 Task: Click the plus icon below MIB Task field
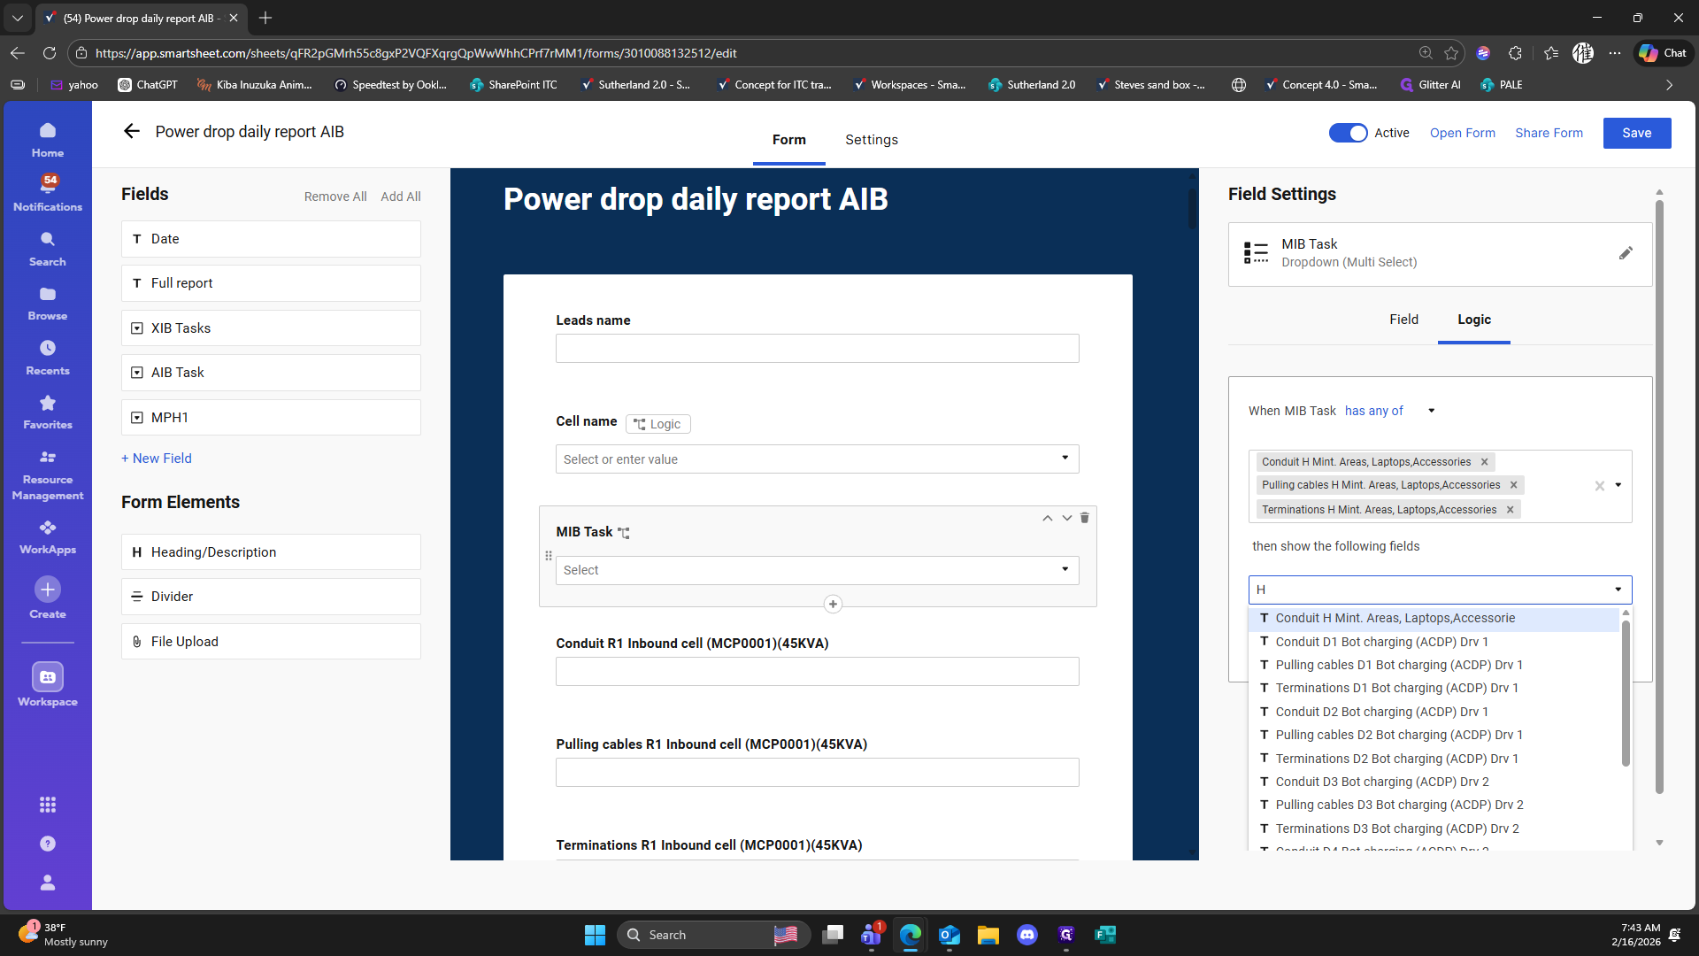[x=833, y=605]
